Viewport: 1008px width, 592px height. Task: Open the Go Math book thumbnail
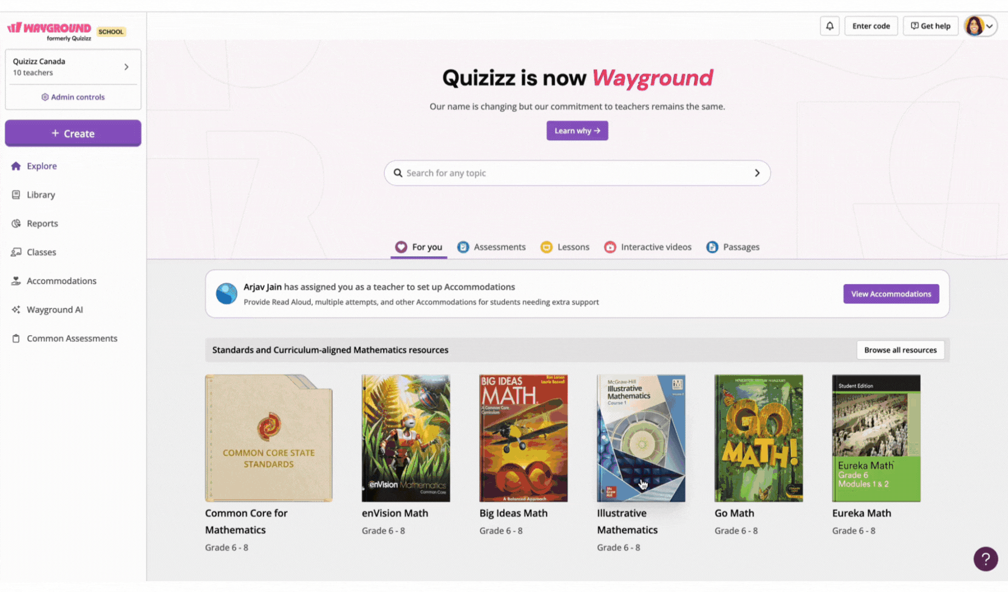[x=758, y=438]
